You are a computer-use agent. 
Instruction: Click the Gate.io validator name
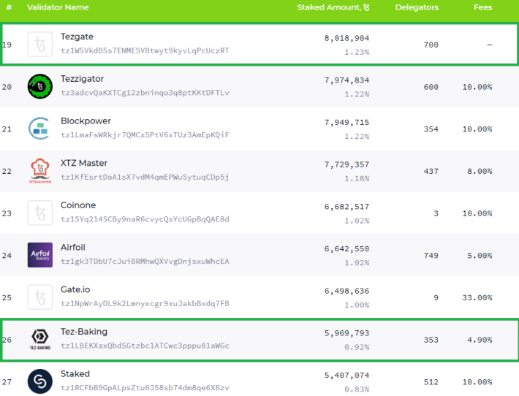[x=75, y=289]
